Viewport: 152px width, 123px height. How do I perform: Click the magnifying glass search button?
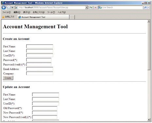(145, 8)
